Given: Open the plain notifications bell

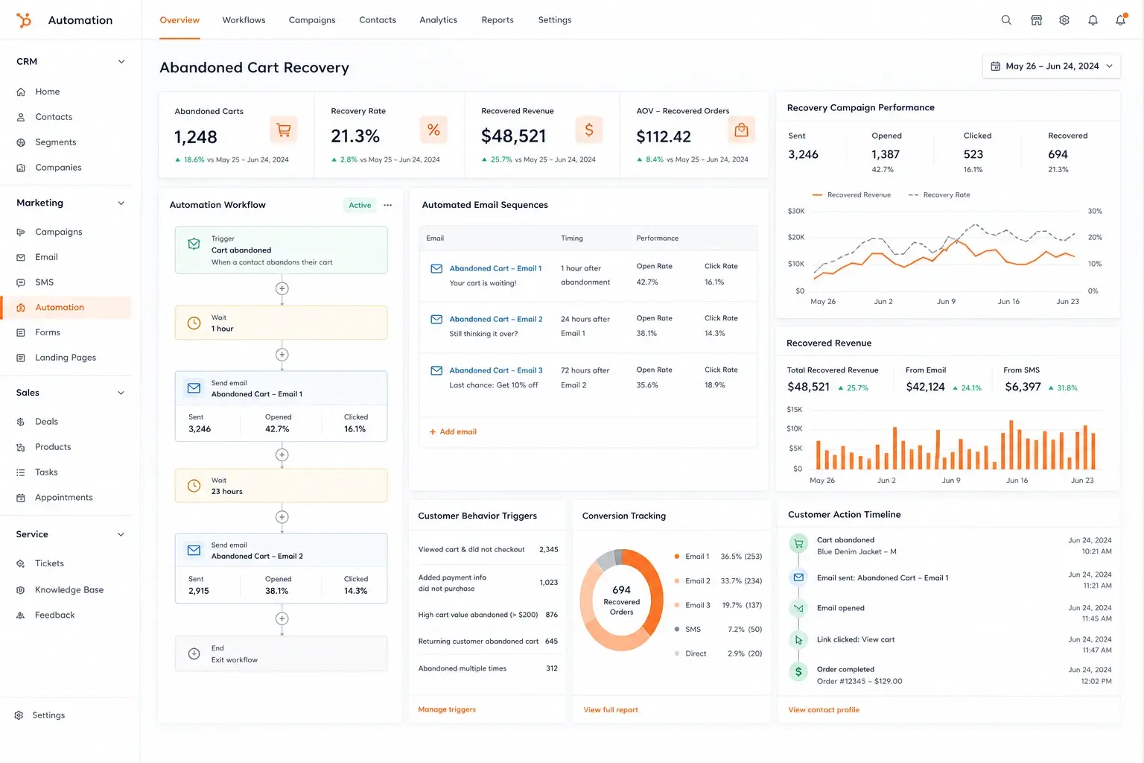Looking at the screenshot, I should click(x=1093, y=20).
